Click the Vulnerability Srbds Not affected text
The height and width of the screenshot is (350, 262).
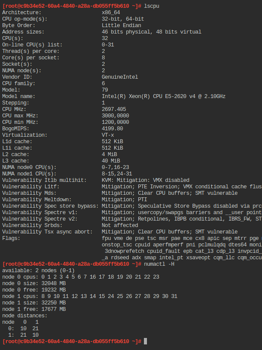tap(120, 225)
